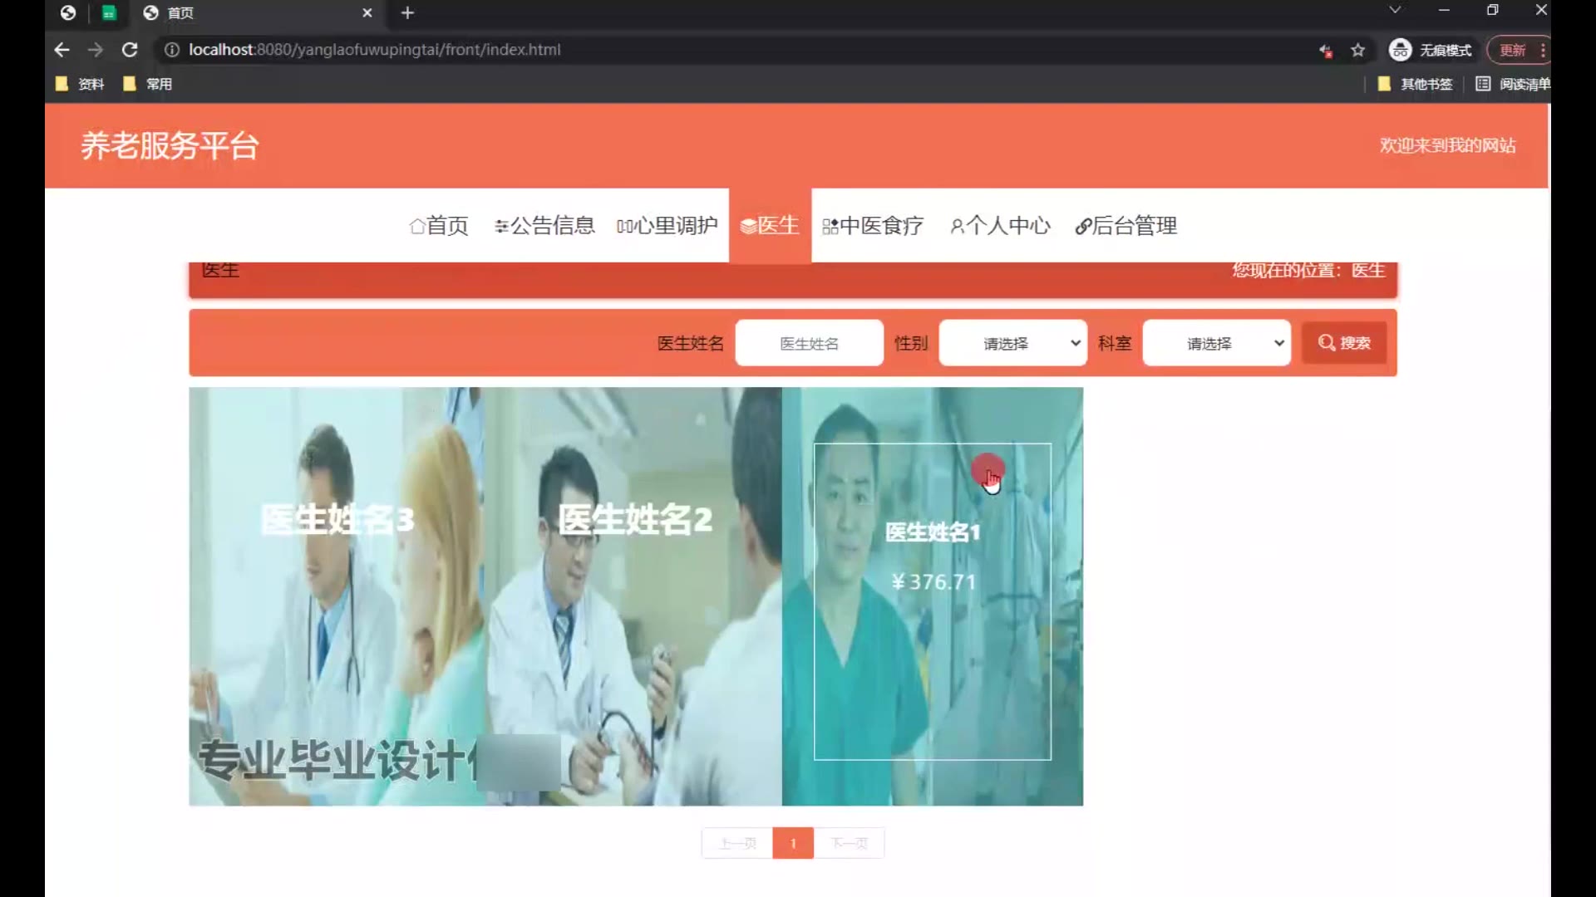This screenshot has height=897, width=1596.
Task: Click the 搜索 search button
Action: 1344,343
